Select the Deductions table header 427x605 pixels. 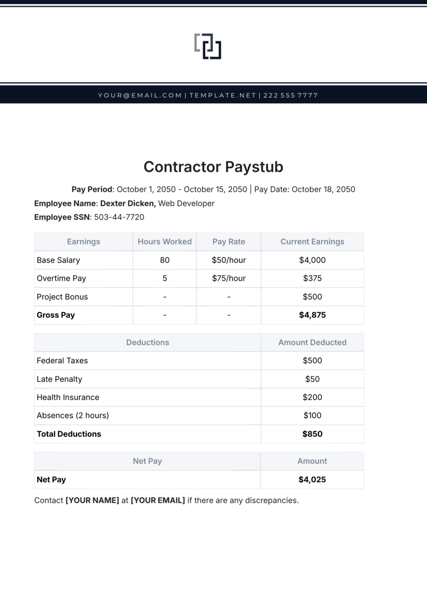148,342
